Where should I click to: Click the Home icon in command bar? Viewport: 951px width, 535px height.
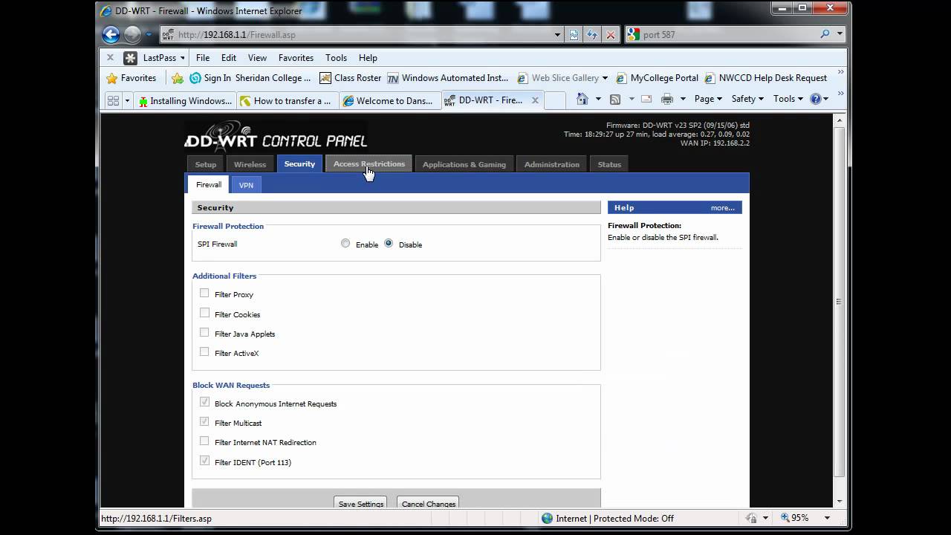tap(582, 99)
